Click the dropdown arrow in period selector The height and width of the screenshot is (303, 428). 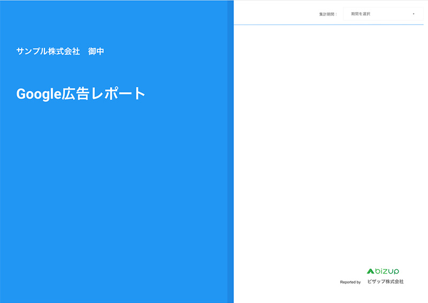[414, 14]
